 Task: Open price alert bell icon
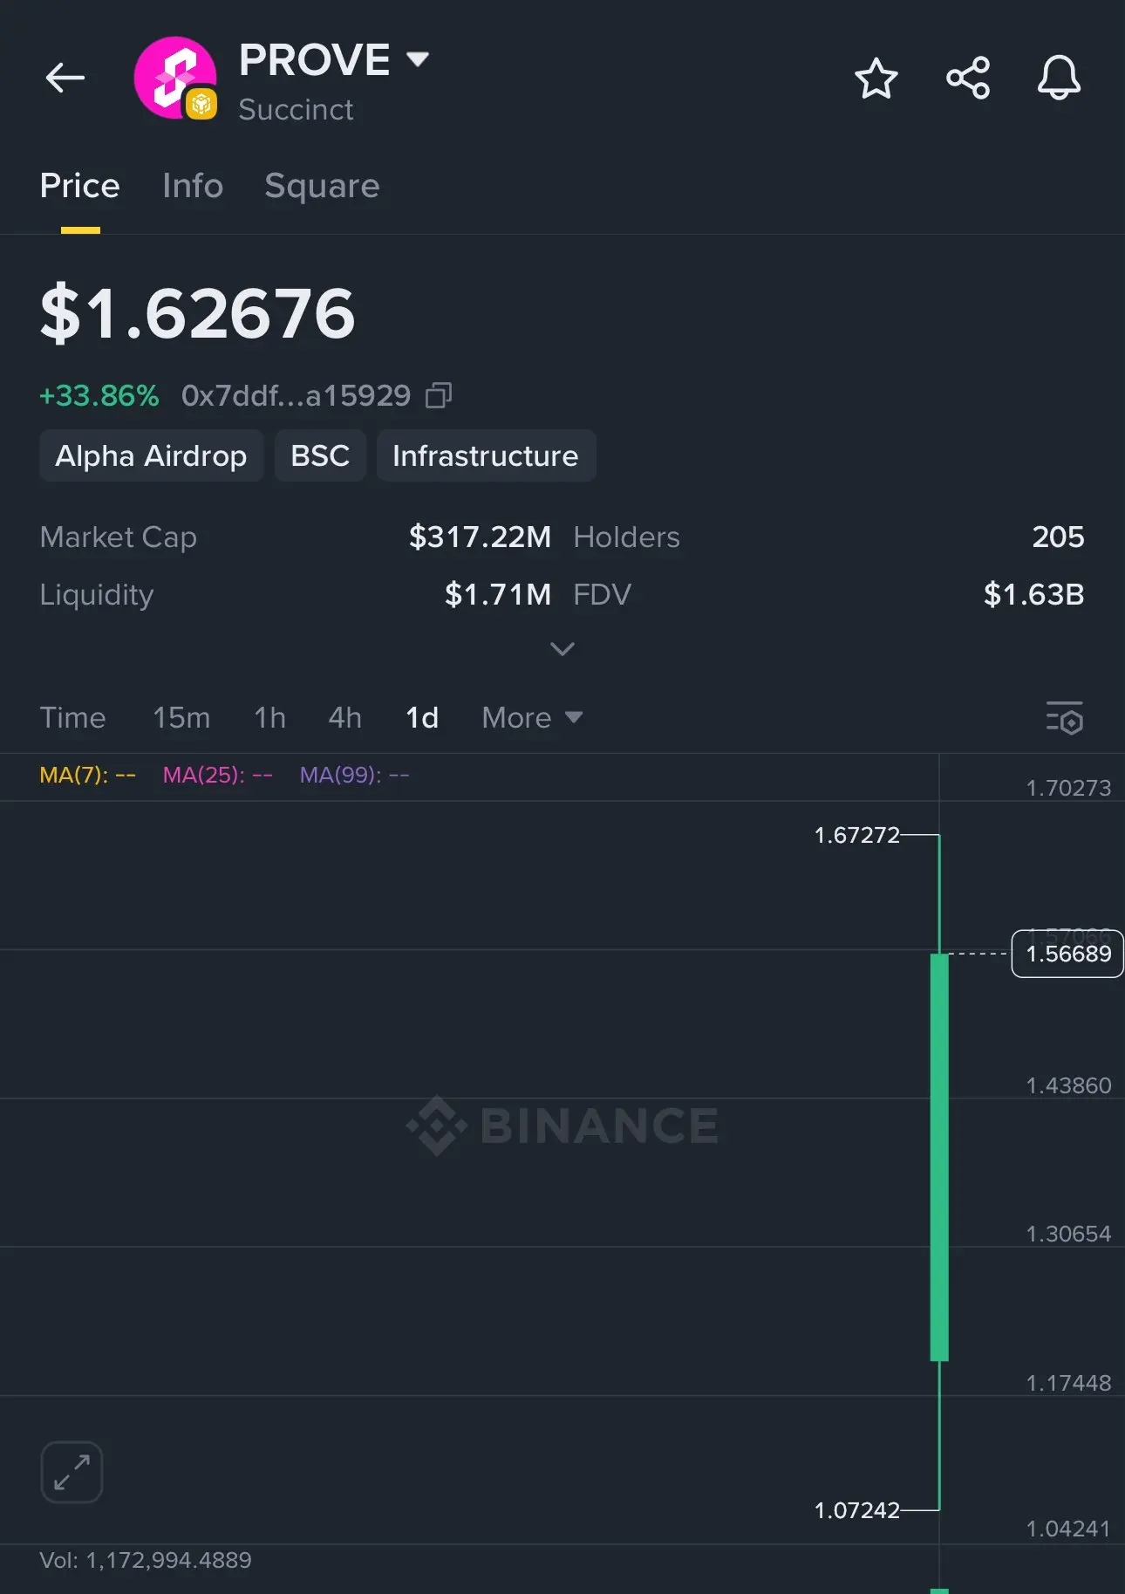1059,79
